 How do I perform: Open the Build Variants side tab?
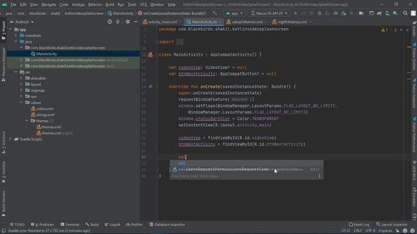[x=3, y=203]
